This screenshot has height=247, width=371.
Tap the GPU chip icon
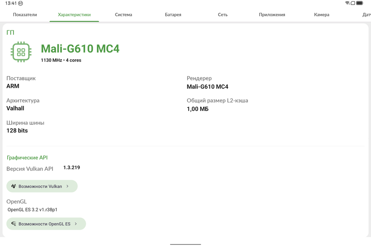click(21, 52)
